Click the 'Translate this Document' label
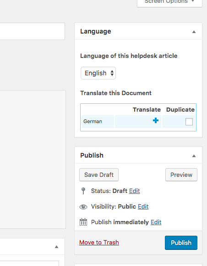The height and width of the screenshot is (266, 207). click(x=116, y=93)
